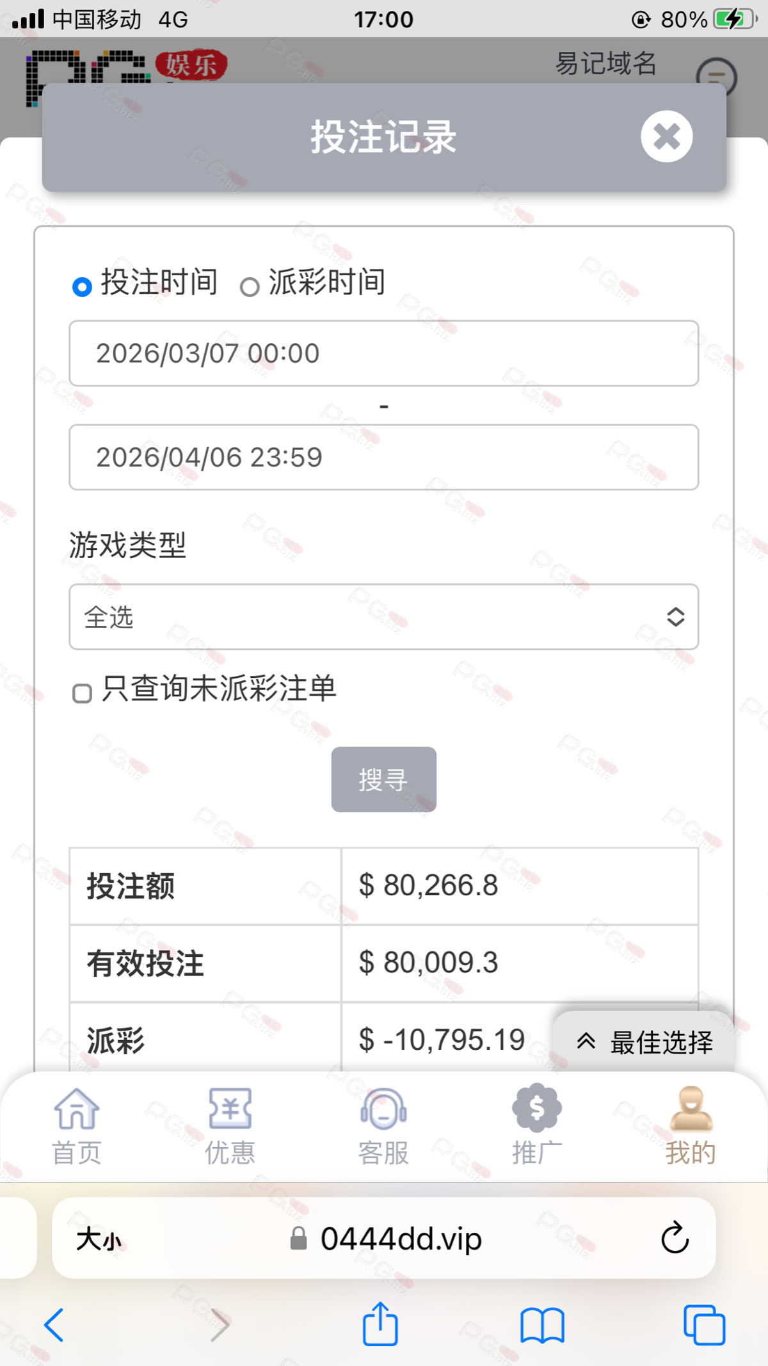Viewport: 768px width, 1366px height.
Task: Expand the 最佳选择 floating panel
Action: click(644, 1041)
